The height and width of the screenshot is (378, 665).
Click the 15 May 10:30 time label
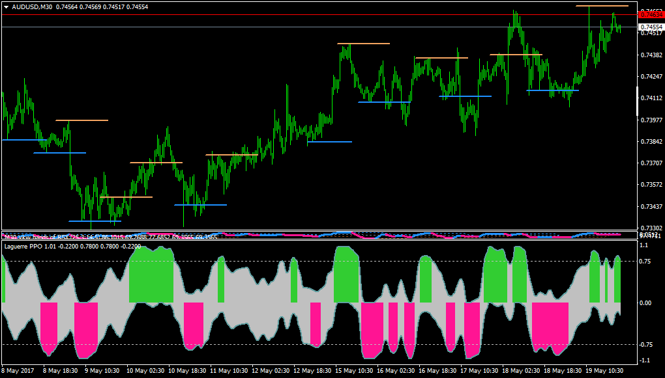[x=354, y=370]
